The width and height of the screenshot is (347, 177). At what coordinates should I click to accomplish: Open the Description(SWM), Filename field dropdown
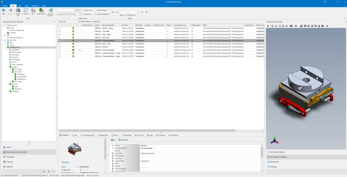pos(80,14)
